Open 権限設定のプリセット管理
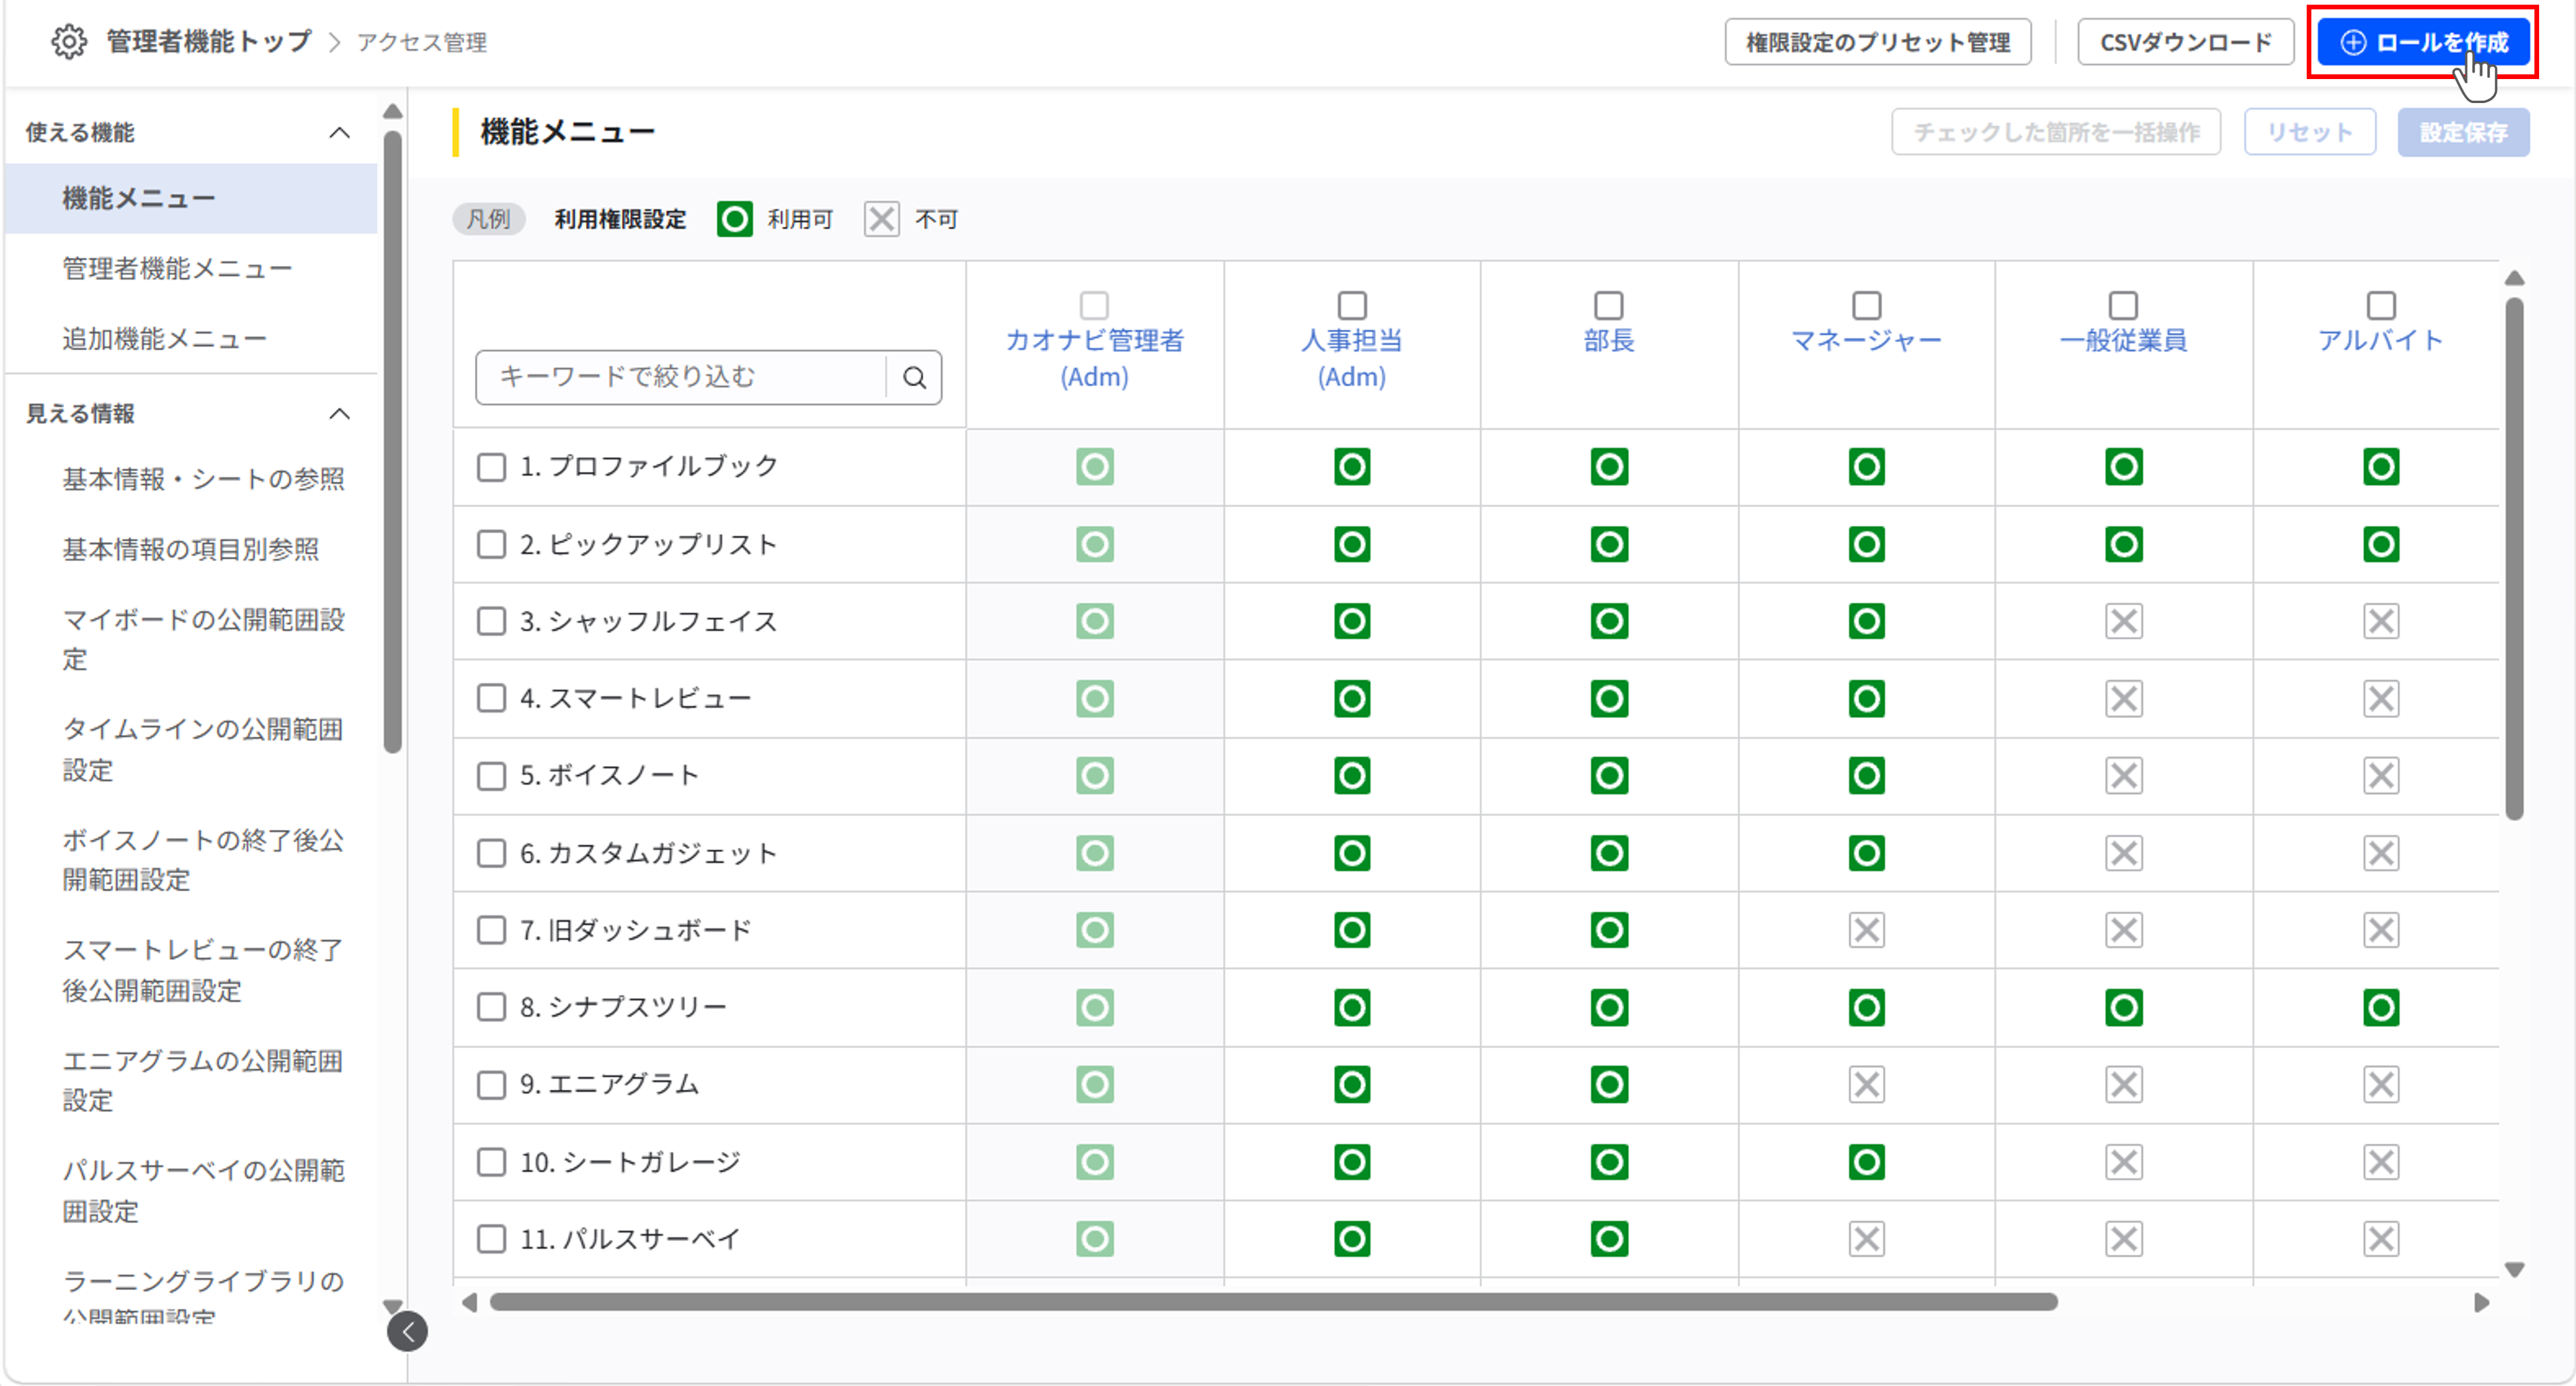This screenshot has height=1386, width=2576. (x=1877, y=42)
